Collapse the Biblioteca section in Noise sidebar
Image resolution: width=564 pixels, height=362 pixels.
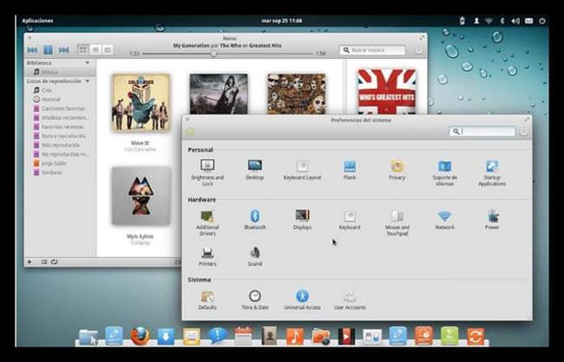[87, 63]
